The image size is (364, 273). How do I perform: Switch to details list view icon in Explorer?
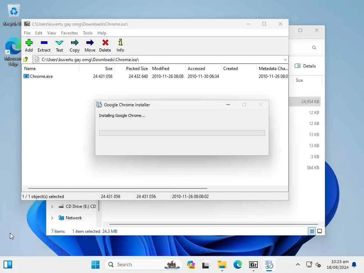312,231
